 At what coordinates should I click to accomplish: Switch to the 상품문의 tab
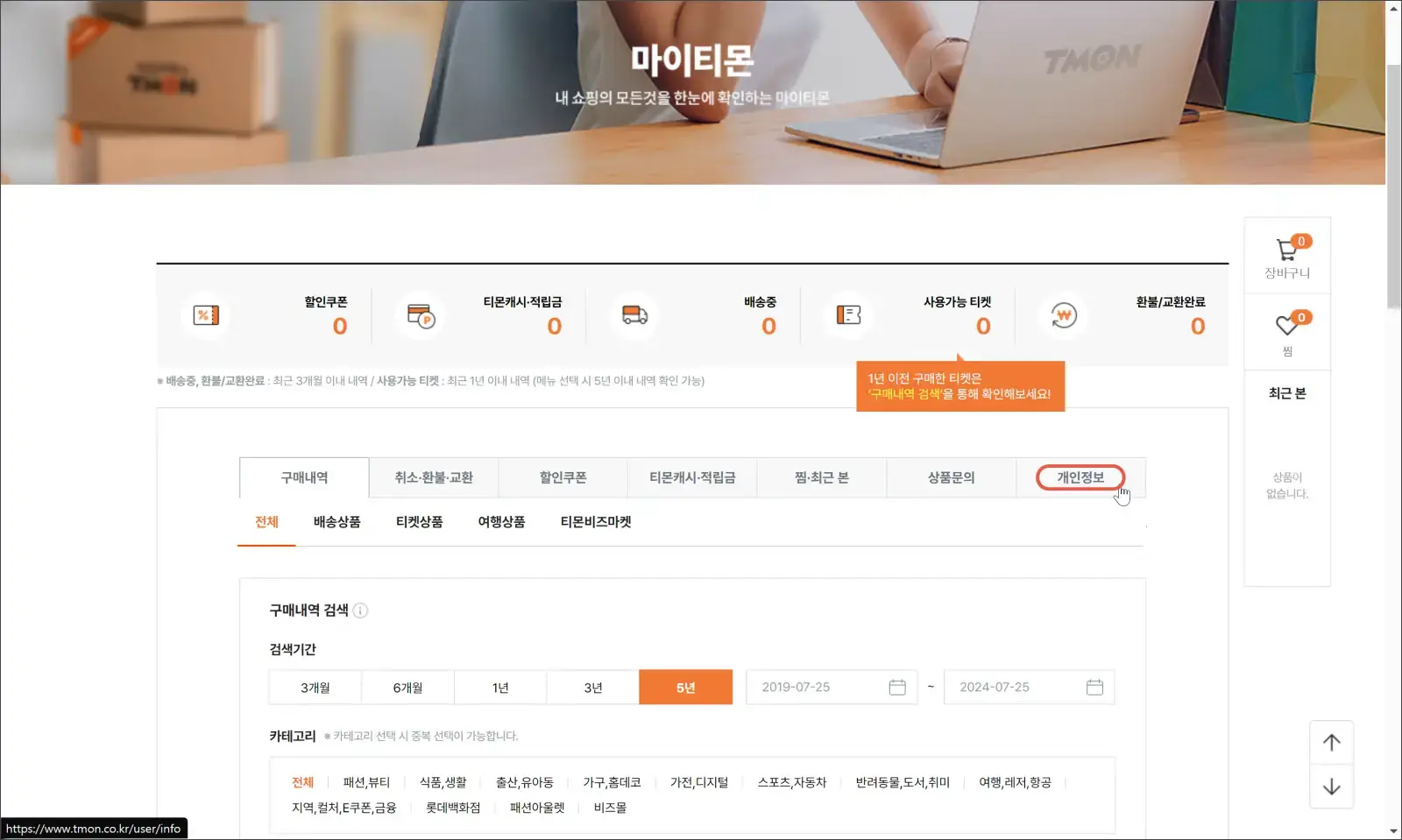pyautogui.click(x=951, y=477)
